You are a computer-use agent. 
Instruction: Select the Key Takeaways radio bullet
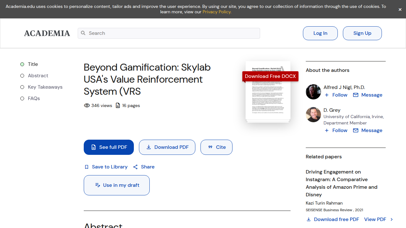coord(22,87)
